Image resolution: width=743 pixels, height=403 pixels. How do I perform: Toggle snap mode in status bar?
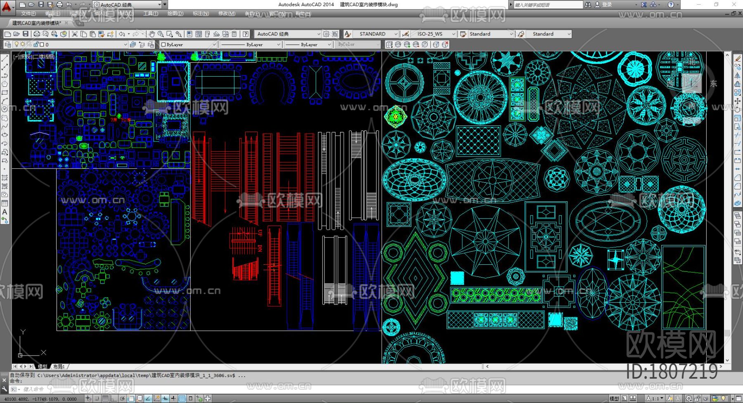[x=97, y=398]
